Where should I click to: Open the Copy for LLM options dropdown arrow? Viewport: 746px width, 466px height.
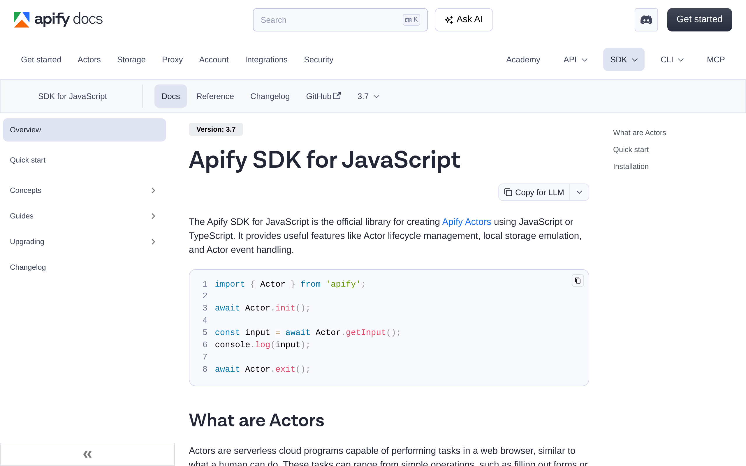(x=579, y=192)
